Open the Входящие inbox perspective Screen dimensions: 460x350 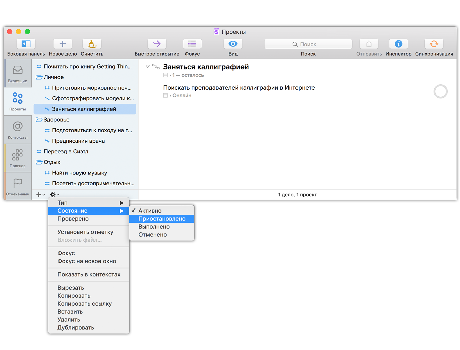click(18, 73)
